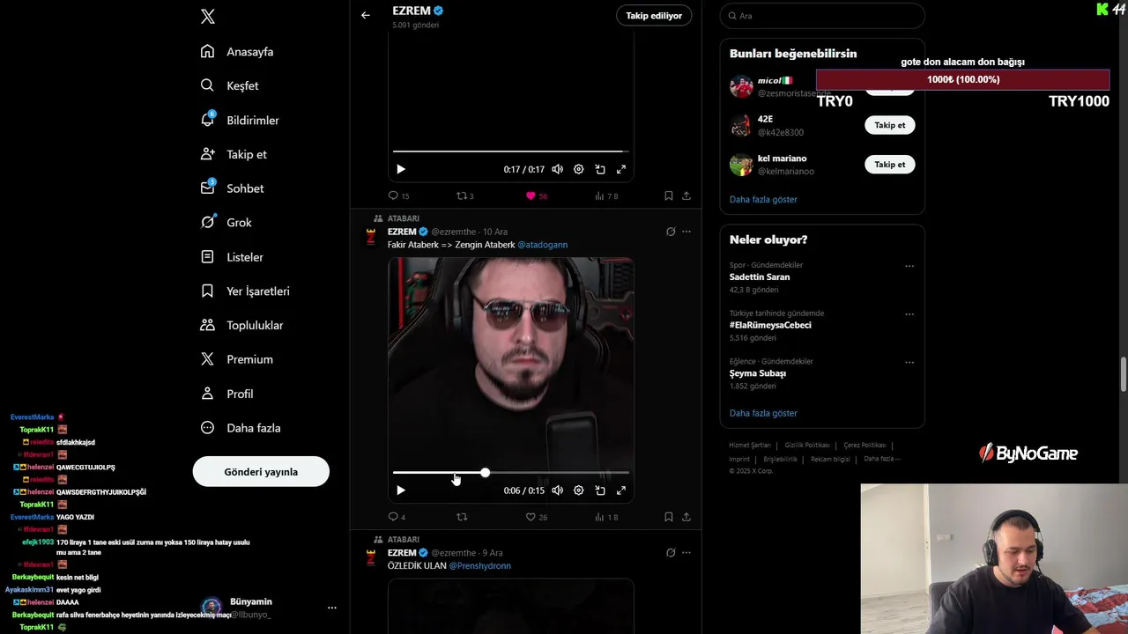1128x634 pixels.
Task: Open Premium page
Action: click(236, 359)
